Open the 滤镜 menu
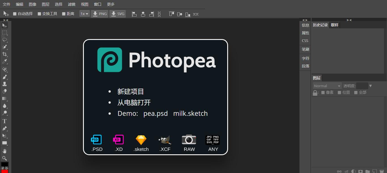This screenshot has width=387, height=173. pos(71,4)
